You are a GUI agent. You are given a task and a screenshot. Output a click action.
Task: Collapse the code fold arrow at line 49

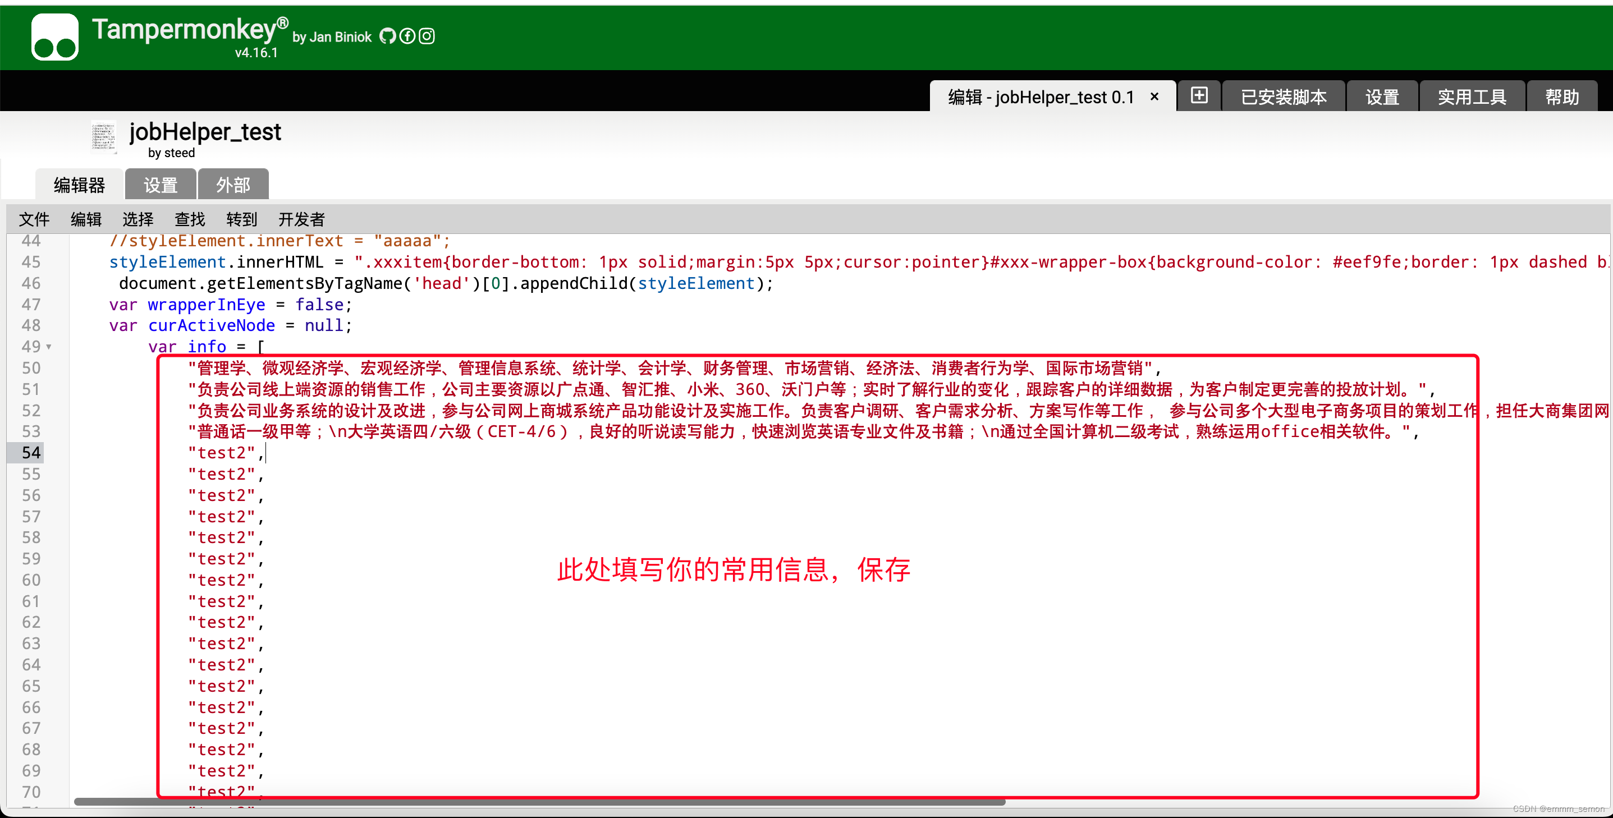coord(49,347)
